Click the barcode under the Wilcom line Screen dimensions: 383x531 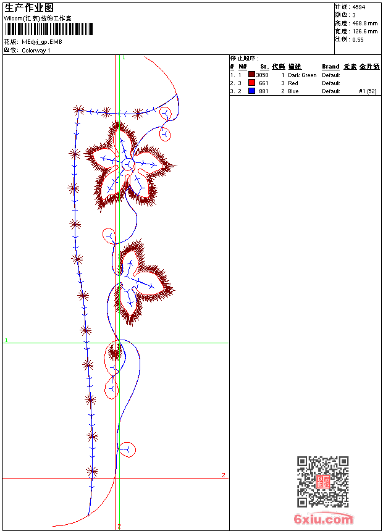[x=48, y=29]
